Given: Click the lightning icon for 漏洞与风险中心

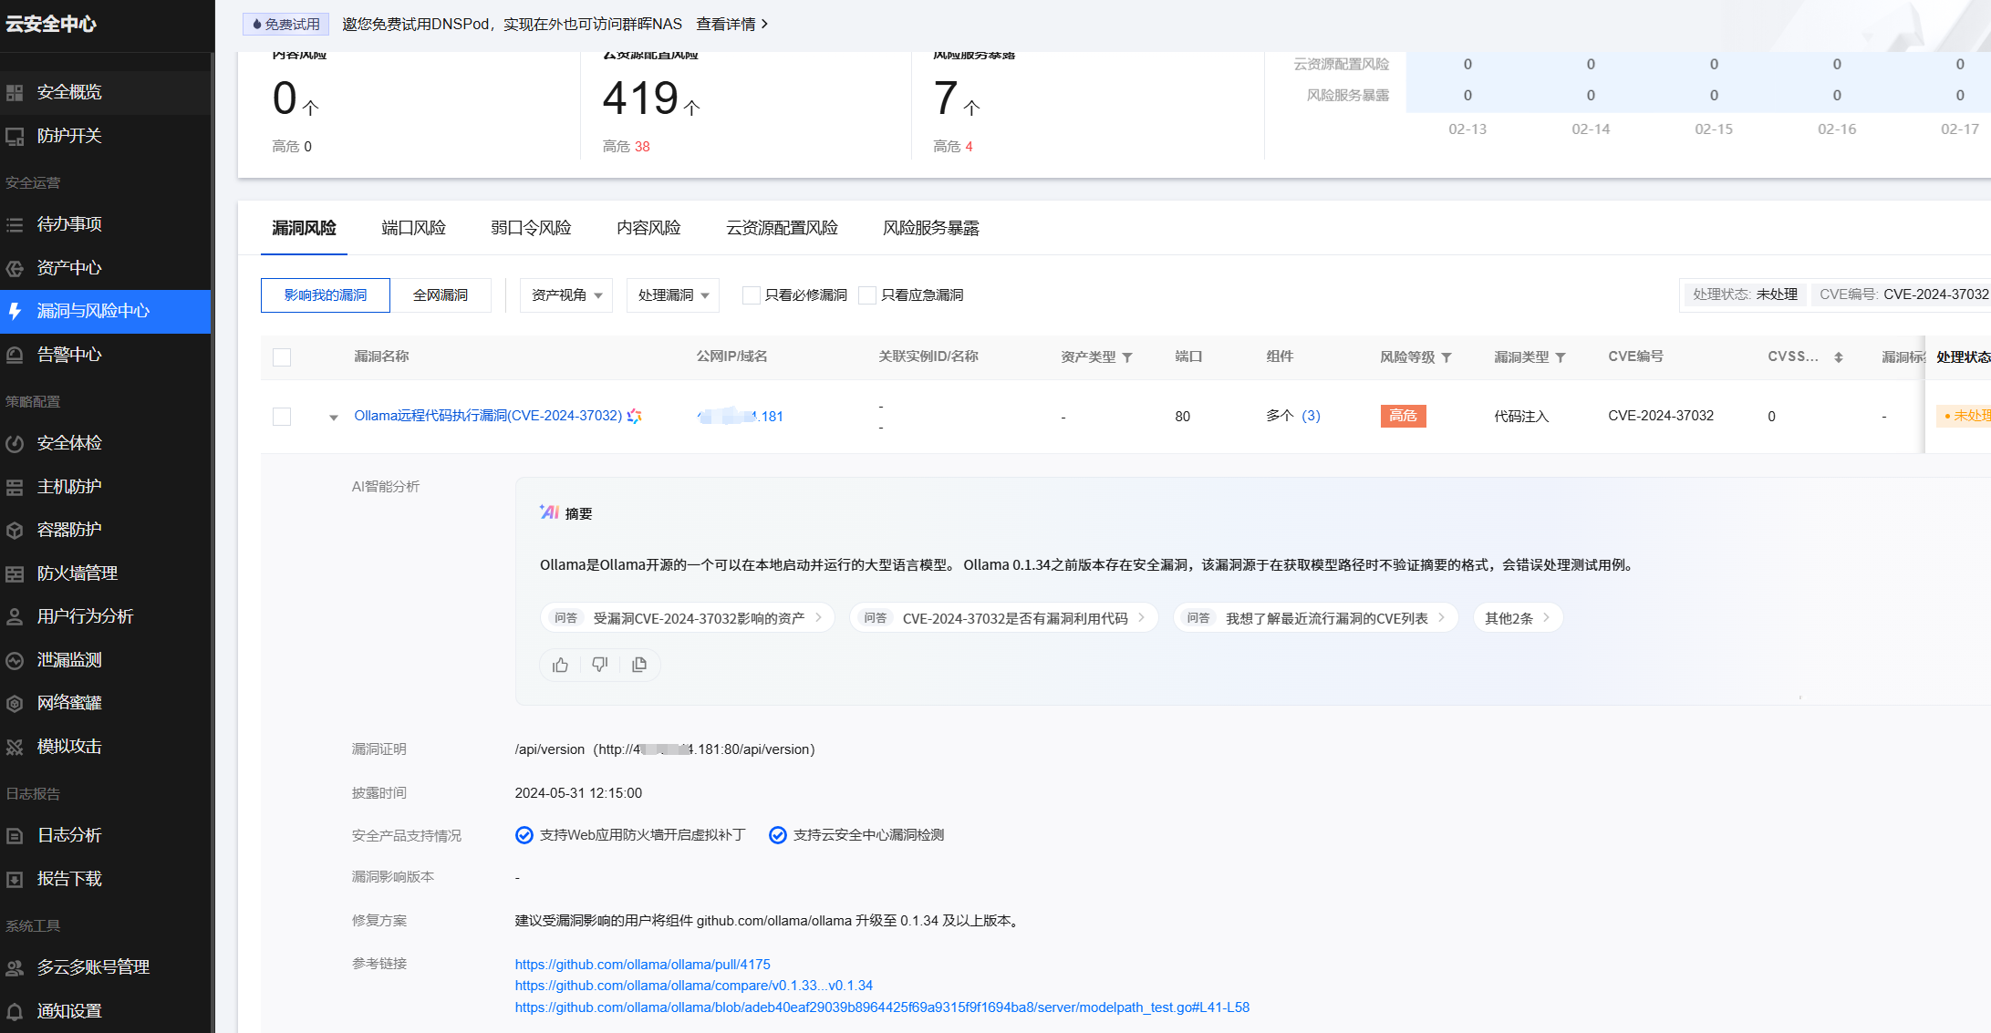Looking at the screenshot, I should (x=15, y=311).
